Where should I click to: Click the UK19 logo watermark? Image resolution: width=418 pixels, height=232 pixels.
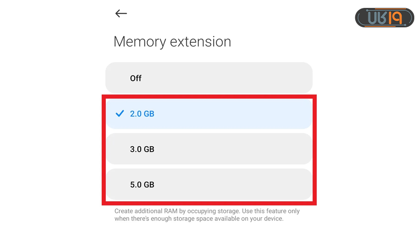coord(384,18)
